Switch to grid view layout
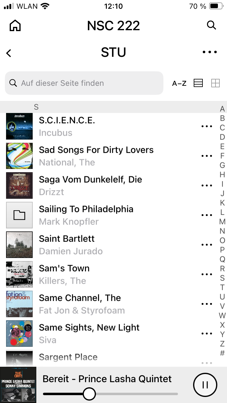Screen dimensions: 227x403 point(215,83)
